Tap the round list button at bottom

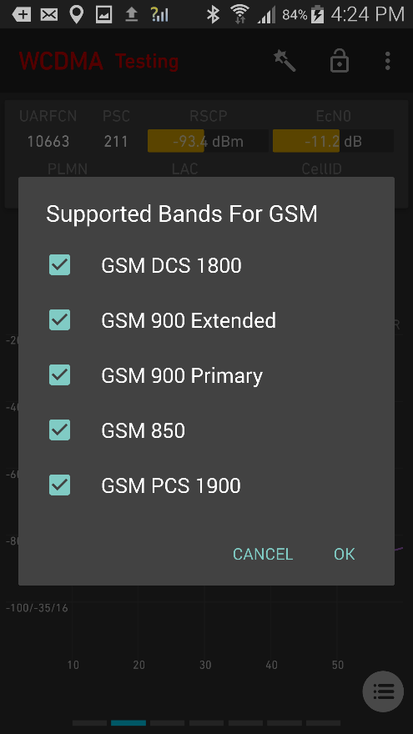pyautogui.click(x=383, y=691)
